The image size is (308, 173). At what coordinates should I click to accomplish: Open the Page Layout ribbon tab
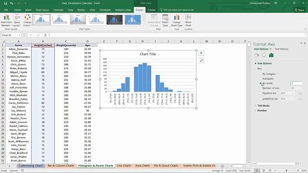42,10
